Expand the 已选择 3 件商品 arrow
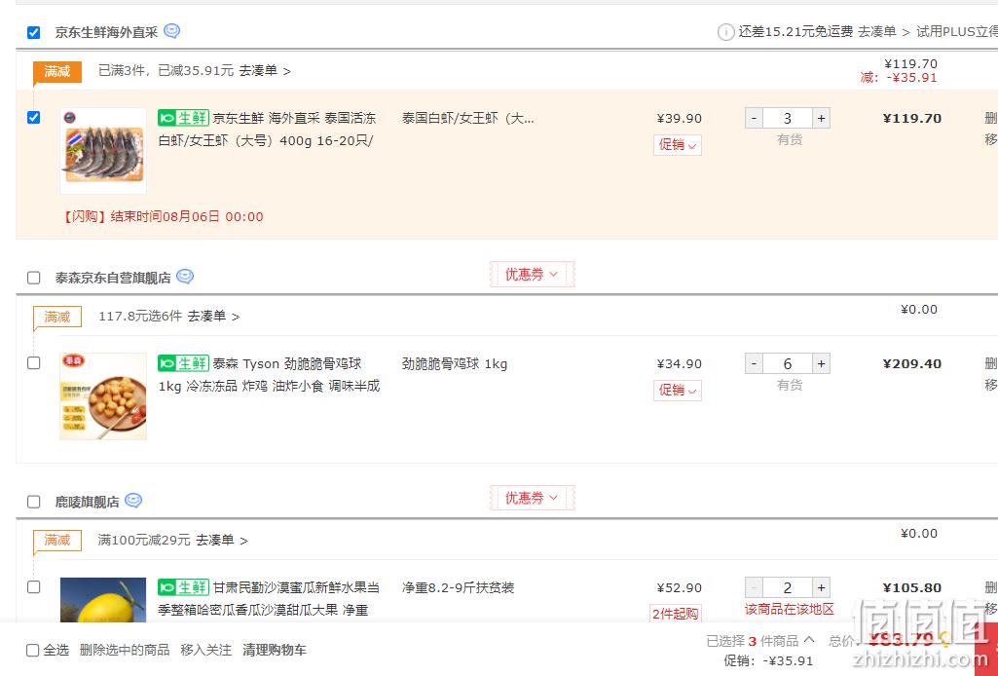 tap(809, 640)
